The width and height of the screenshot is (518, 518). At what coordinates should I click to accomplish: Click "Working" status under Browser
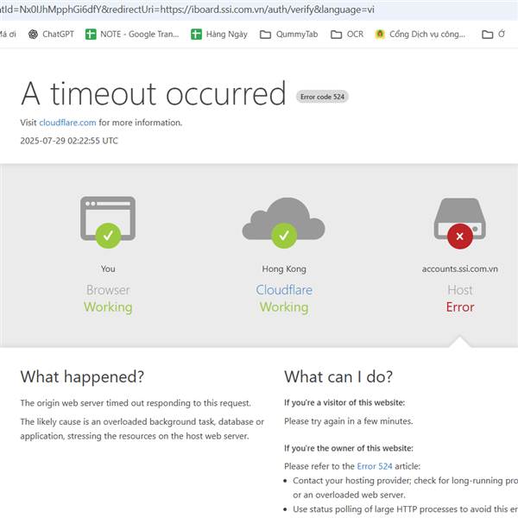108,307
